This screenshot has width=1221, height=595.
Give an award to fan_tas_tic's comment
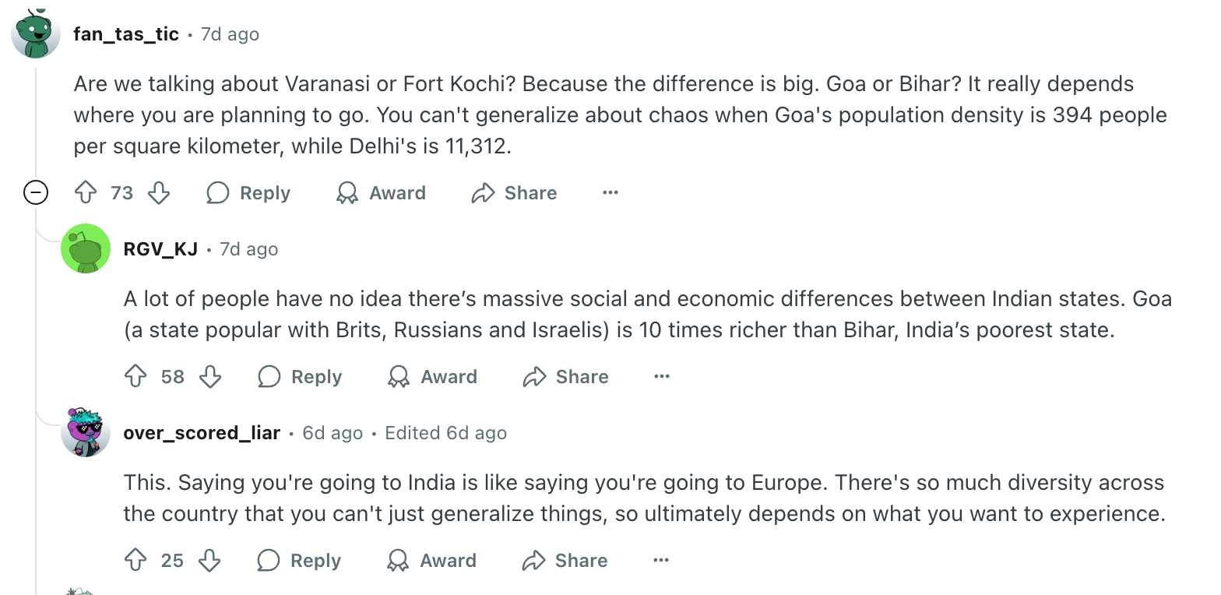coord(381,193)
